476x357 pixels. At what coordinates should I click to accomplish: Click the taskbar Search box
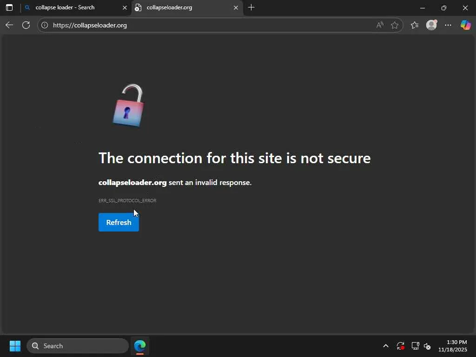coord(78,346)
